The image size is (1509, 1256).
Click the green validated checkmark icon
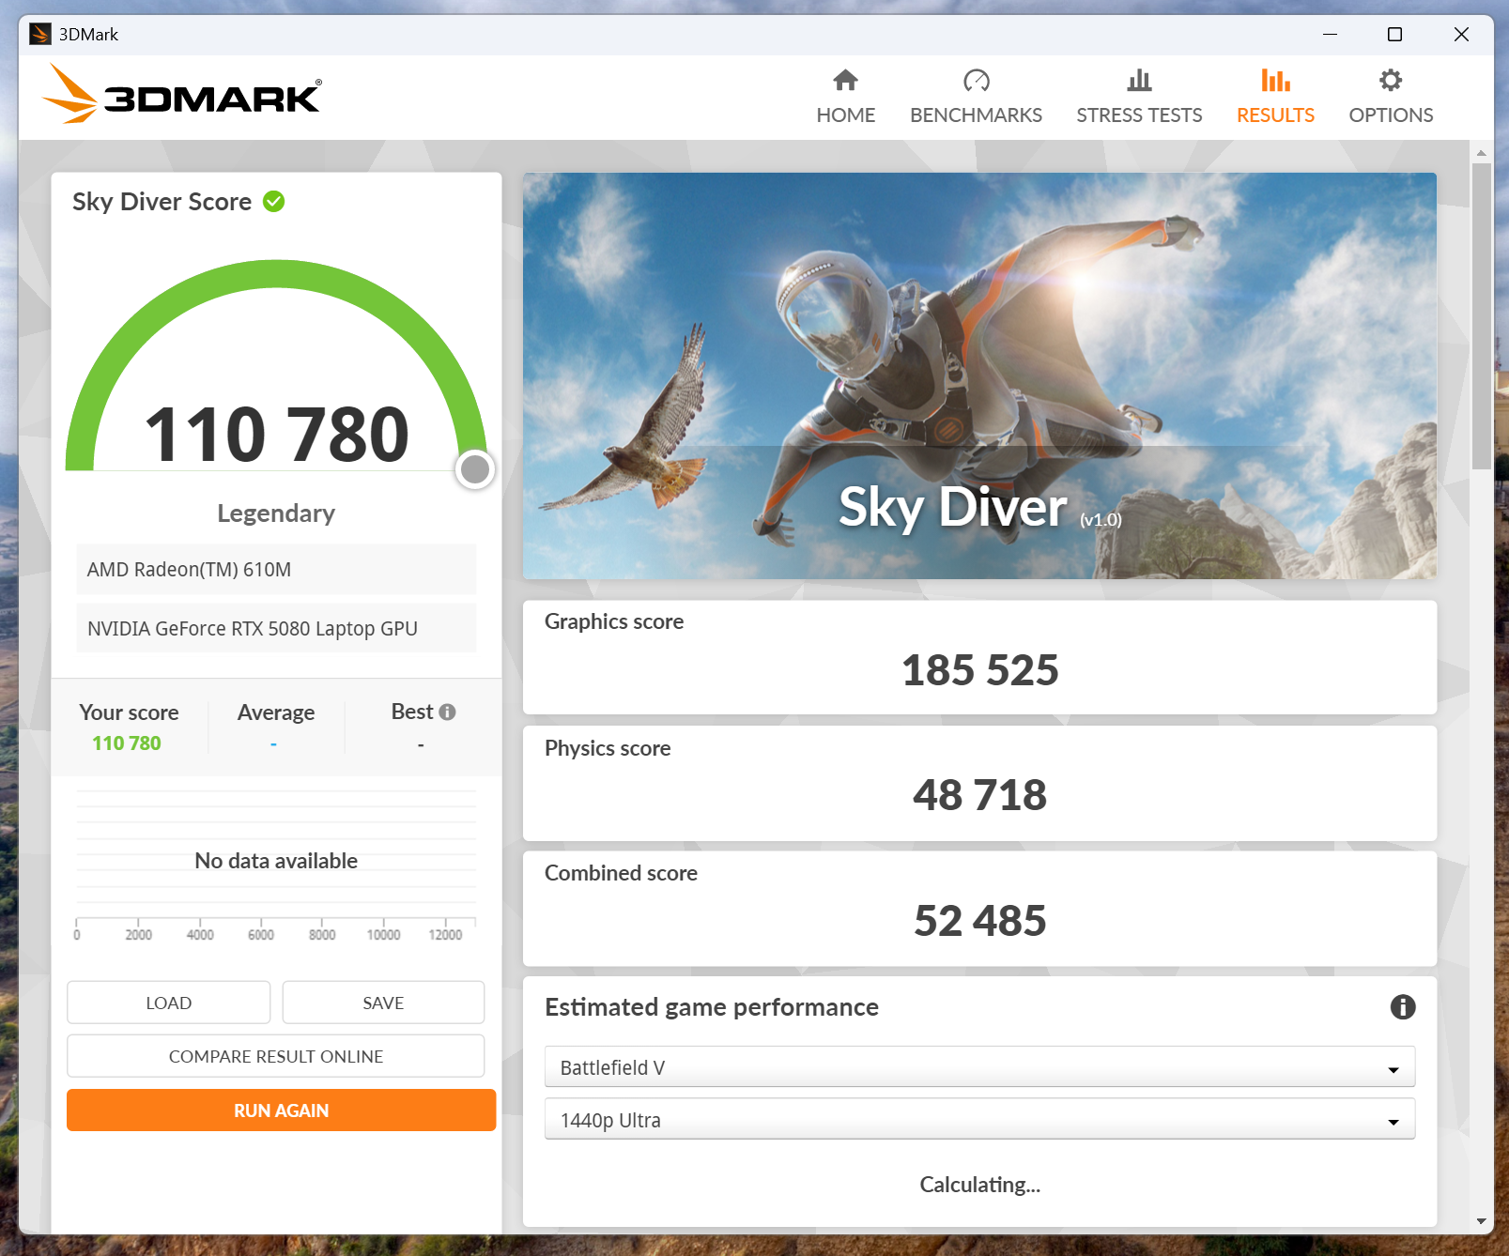coord(274,202)
